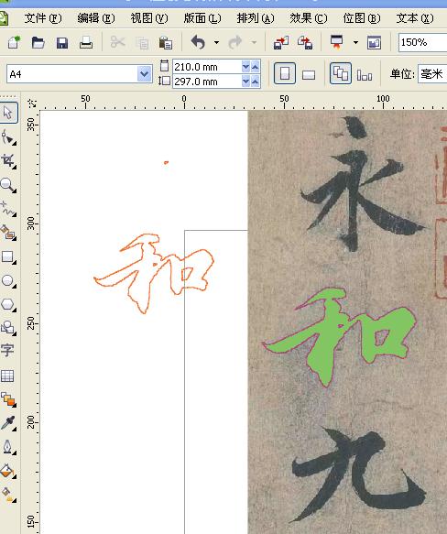
Task: Click the Save disk icon
Action: click(62, 43)
